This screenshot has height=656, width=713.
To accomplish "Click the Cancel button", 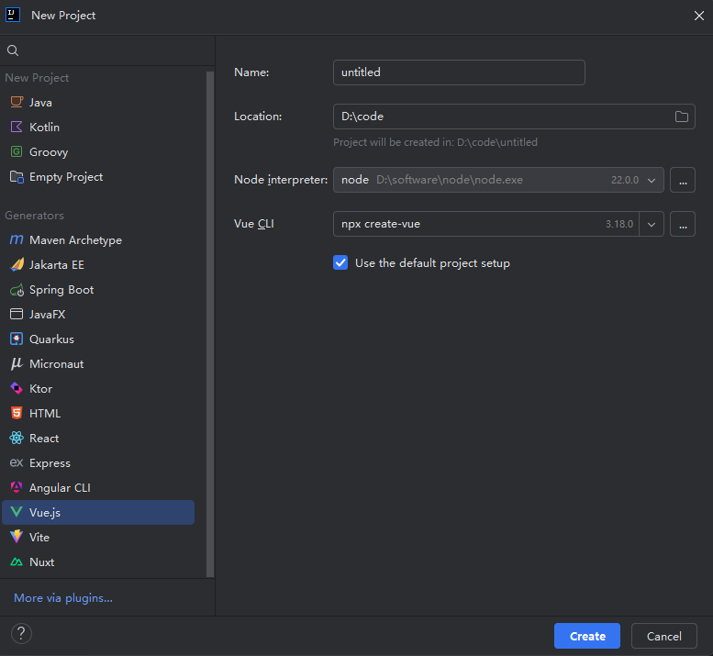I will 663,636.
